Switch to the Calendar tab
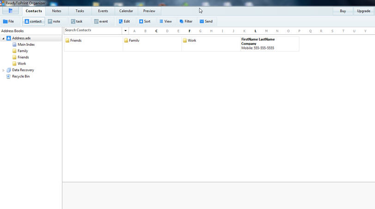The width and height of the screenshot is (375, 209). coord(126,11)
